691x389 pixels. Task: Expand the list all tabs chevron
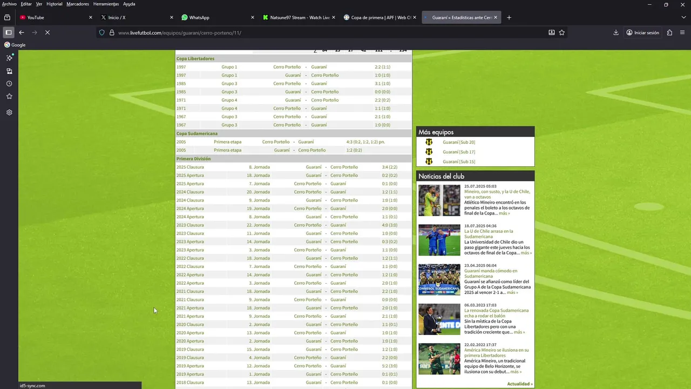pos(684,17)
